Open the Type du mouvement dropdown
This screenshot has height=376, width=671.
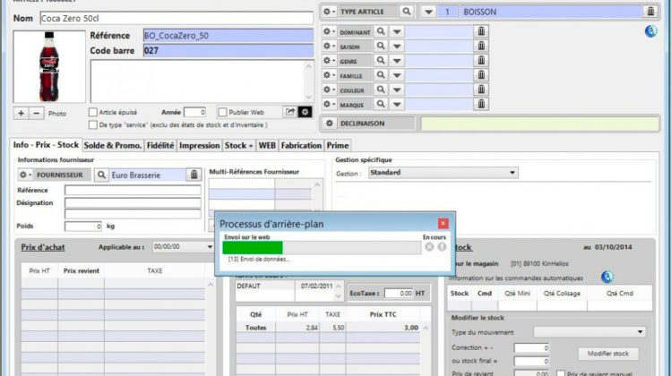point(589,332)
